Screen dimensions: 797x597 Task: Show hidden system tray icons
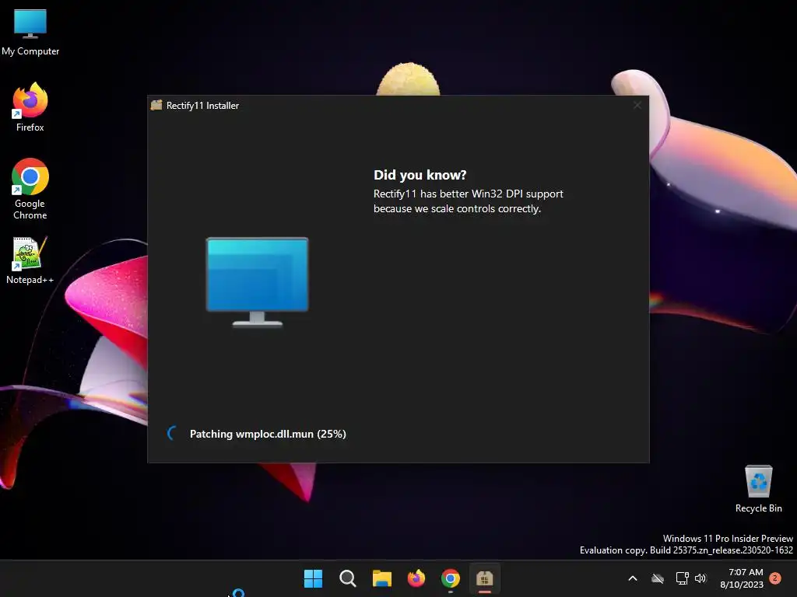(x=633, y=578)
